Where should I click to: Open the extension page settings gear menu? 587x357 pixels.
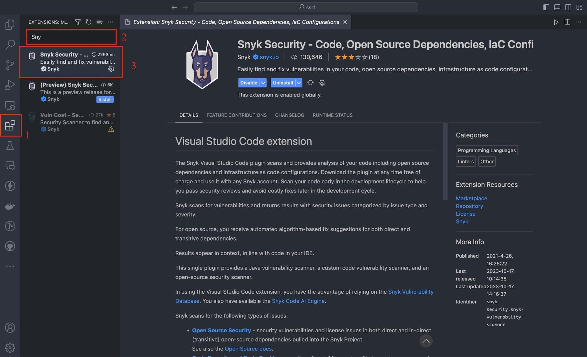[x=322, y=83]
